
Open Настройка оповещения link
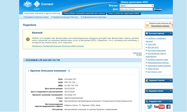point(156,51)
